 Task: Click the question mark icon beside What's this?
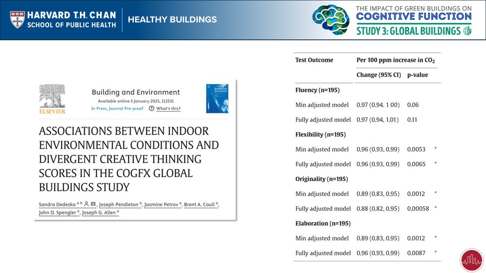151,108
